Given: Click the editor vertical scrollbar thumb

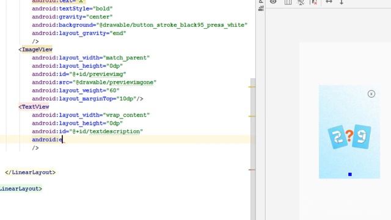Looking at the screenshot, I should point(253,149).
